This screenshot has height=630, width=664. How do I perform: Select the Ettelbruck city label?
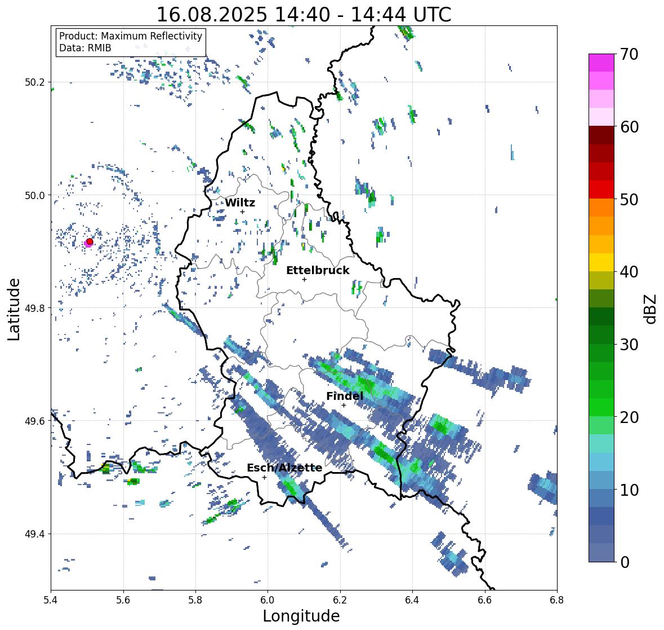click(318, 270)
